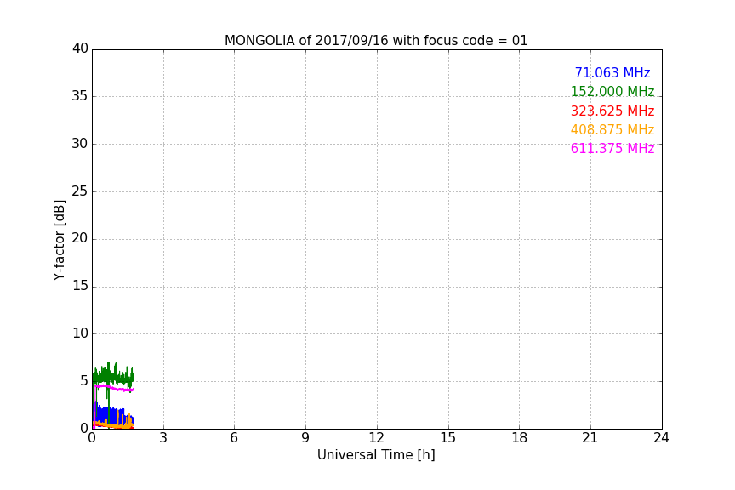Click the x-axis tick label '9'
Screen dimensions: 735x490
[x=305, y=438]
